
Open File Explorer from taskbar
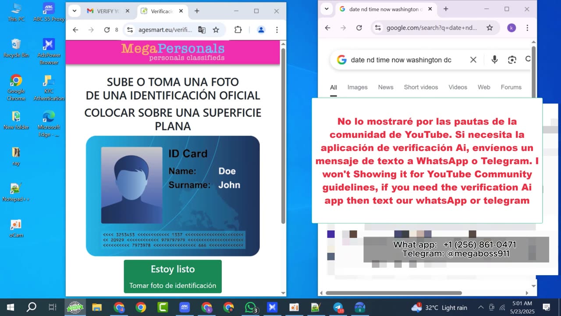(97, 307)
